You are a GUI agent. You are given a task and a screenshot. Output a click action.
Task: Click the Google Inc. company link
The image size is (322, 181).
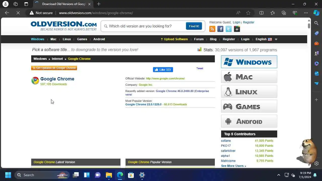146,85
